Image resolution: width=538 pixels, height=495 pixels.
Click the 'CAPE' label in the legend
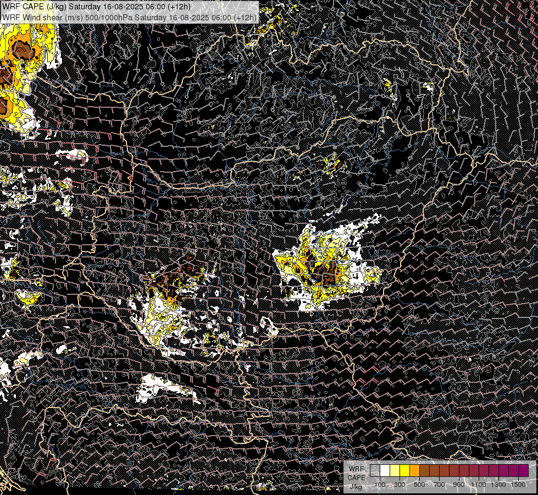pyautogui.click(x=356, y=478)
